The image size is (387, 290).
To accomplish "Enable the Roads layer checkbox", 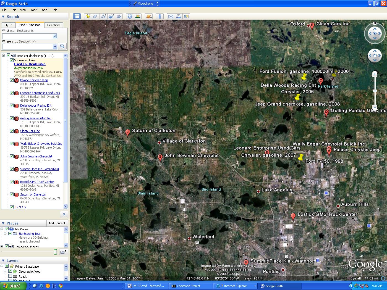I will 10,276.
